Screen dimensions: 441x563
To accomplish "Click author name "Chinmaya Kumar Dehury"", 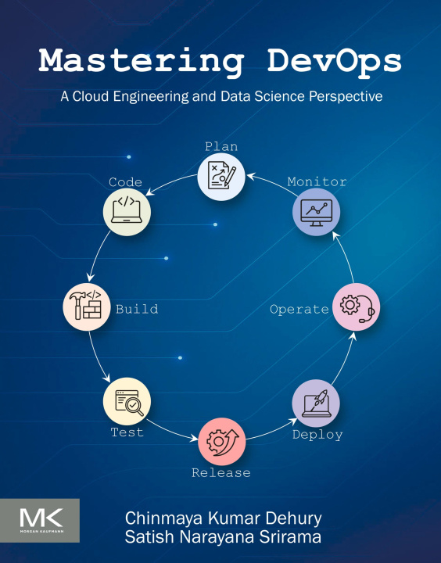I will 224,518.
